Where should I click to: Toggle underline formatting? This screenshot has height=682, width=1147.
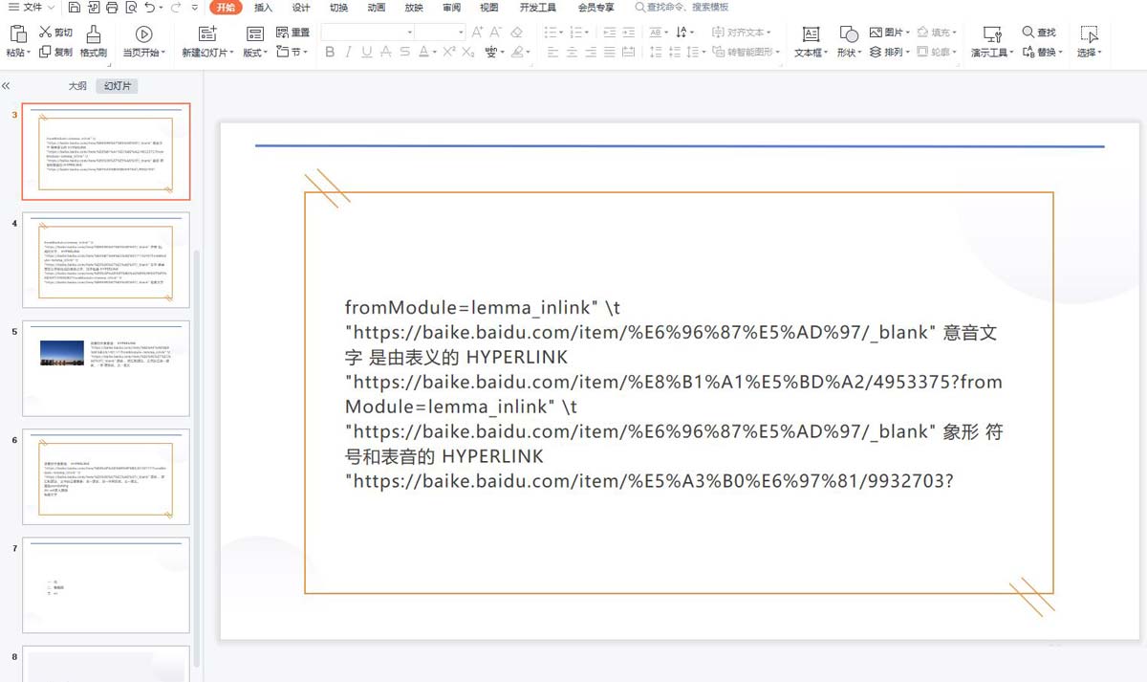[x=368, y=52]
